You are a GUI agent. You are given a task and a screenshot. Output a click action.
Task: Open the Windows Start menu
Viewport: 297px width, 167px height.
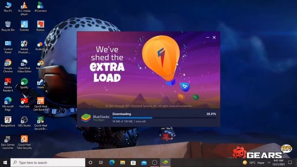tap(5, 162)
